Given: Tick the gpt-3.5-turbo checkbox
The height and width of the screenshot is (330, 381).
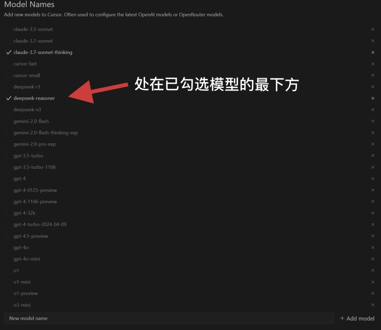Looking at the screenshot, I should coord(9,156).
